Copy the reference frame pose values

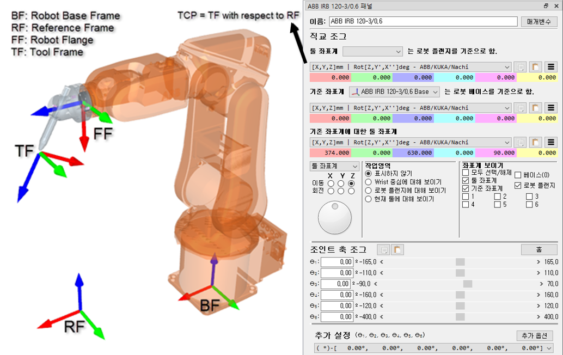tap(520, 108)
